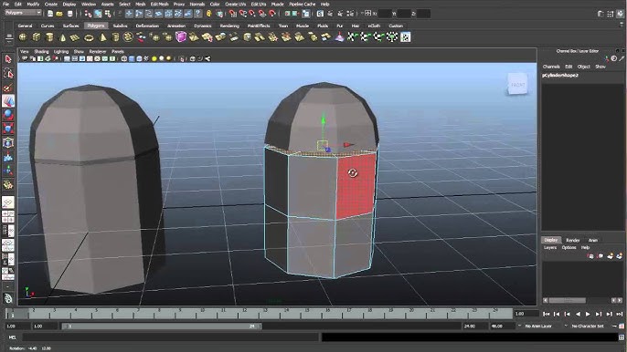627x352 pixels.
Task: Turn on the yellow quality light button in the panel toolbar
Action: click(x=154, y=58)
